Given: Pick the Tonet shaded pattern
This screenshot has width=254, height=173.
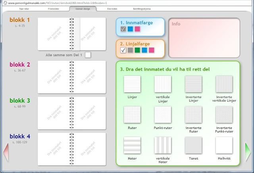Looking at the screenshot, I should (x=193, y=145).
